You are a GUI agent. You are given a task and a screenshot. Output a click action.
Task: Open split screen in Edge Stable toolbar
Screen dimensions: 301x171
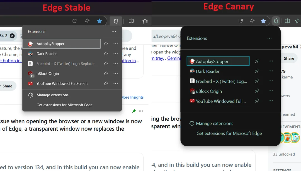click(131, 21)
